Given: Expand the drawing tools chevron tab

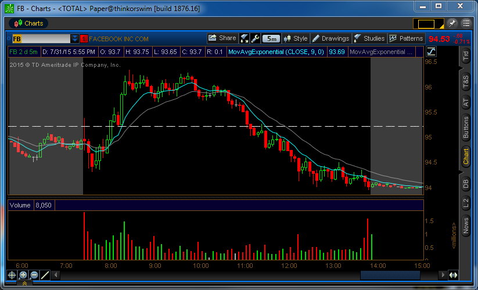Looking at the screenshot, I should point(25,283).
